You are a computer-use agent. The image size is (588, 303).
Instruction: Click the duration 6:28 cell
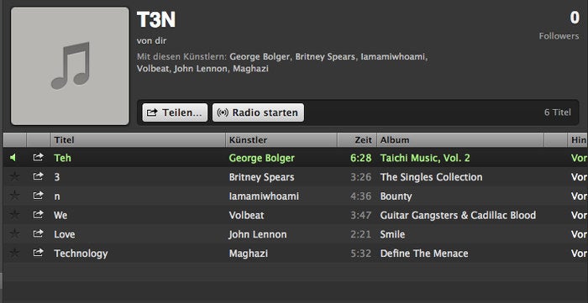click(360, 158)
